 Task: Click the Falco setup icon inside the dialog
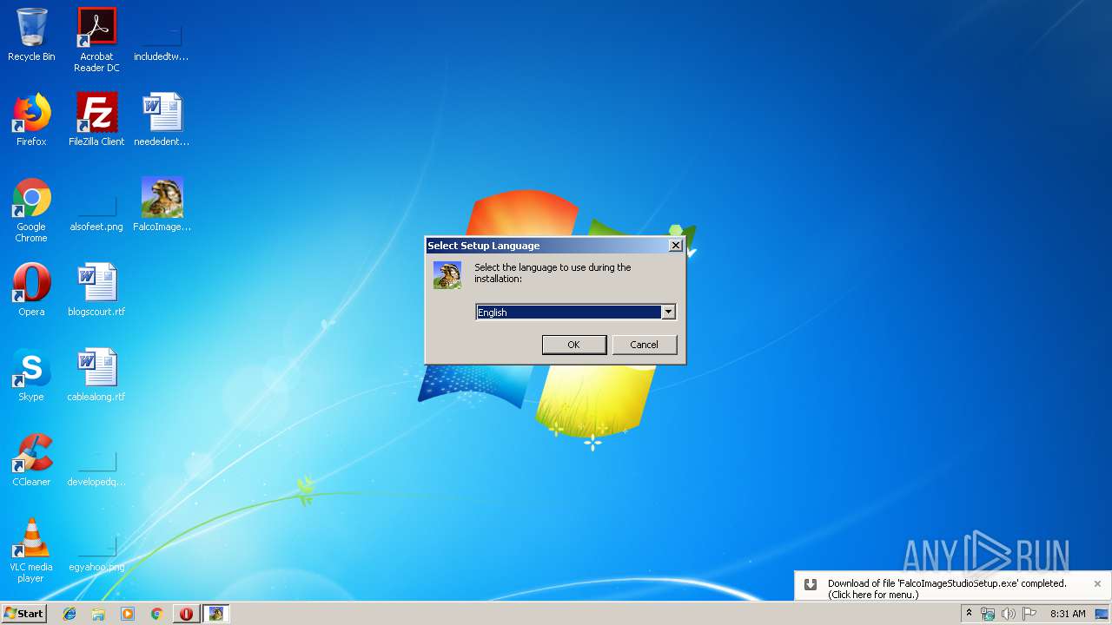(x=447, y=275)
